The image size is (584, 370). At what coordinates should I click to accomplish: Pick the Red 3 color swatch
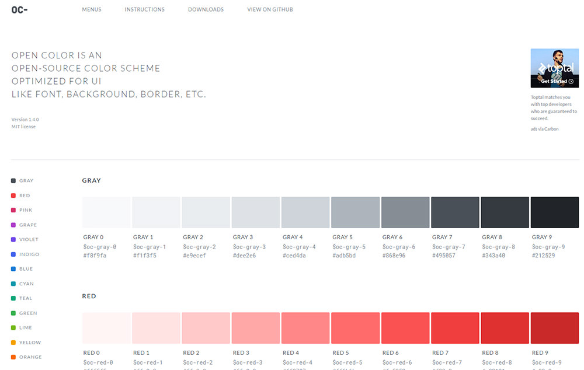click(256, 328)
